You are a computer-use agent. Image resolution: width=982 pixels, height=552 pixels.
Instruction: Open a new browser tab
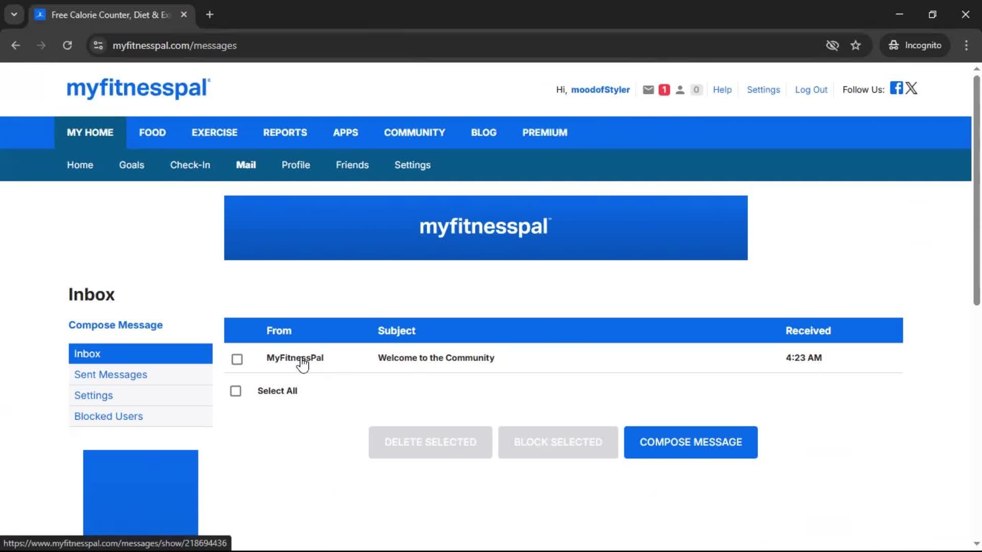(210, 15)
